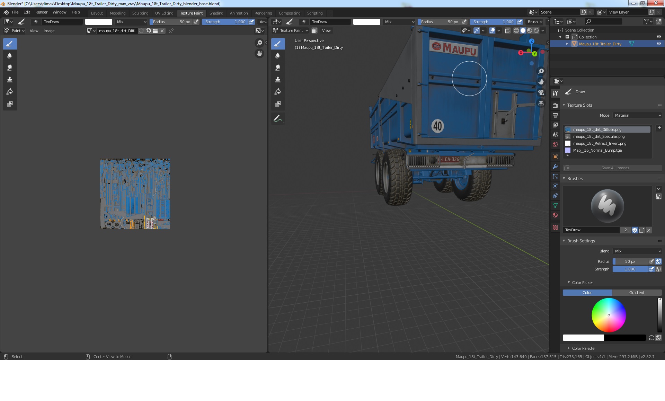The image size is (665, 401).
Task: Click the View menu in 3D viewport header
Action: [326, 30]
